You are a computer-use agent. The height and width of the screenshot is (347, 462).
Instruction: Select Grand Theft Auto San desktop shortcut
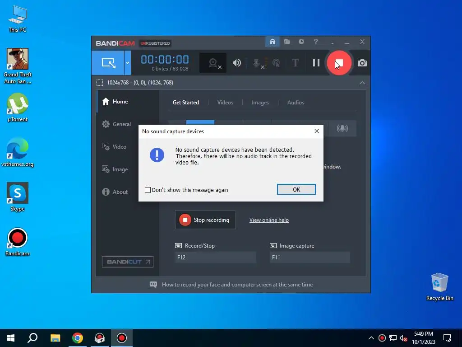18,66
